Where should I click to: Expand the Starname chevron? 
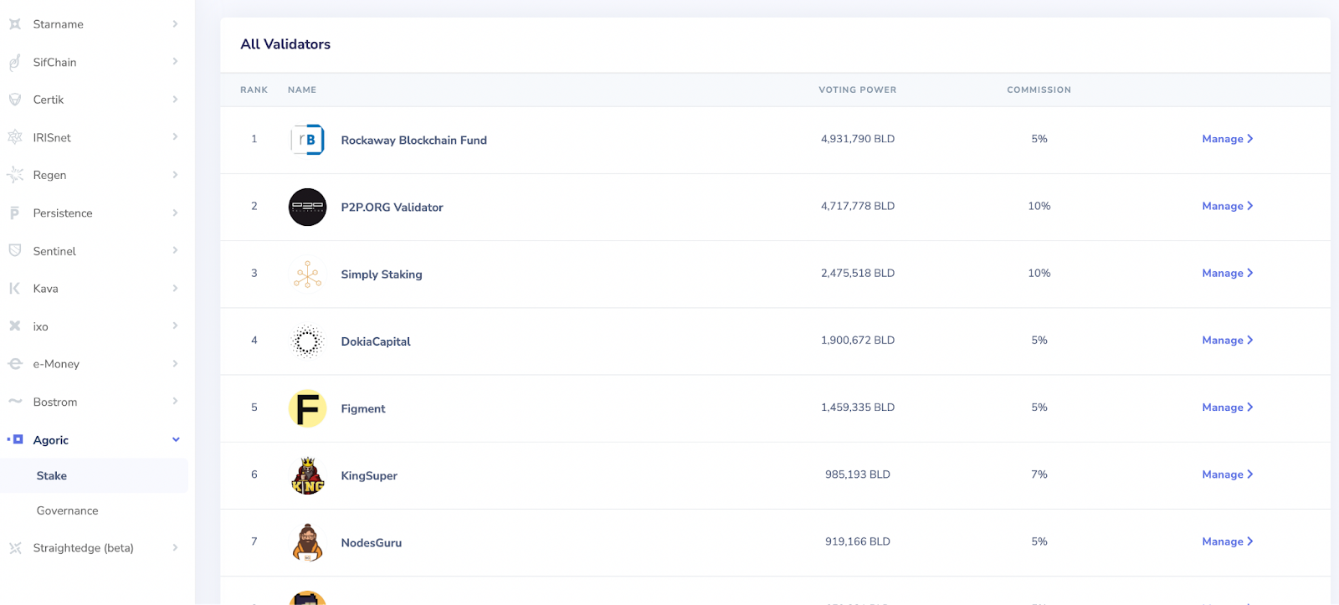[175, 24]
